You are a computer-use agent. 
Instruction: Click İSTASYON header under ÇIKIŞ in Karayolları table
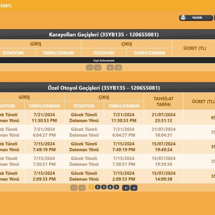click(104, 53)
